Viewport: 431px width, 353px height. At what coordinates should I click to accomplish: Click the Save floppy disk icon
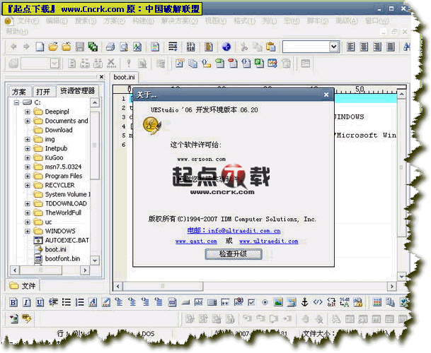click(80, 47)
